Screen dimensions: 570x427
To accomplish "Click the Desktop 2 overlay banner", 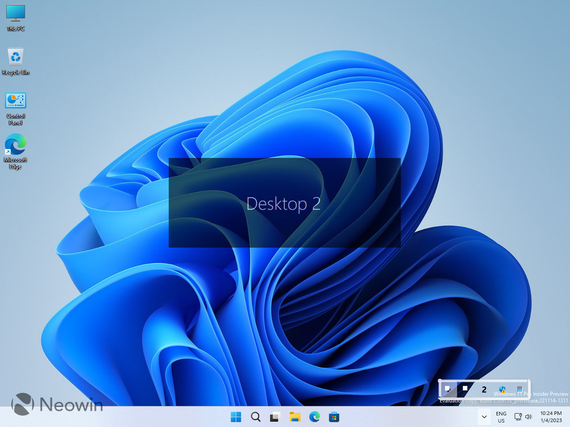I will point(284,203).
